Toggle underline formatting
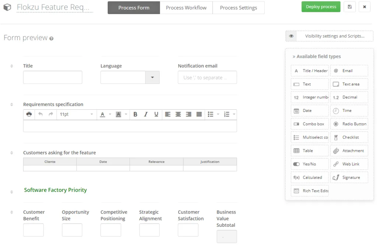 156,114
